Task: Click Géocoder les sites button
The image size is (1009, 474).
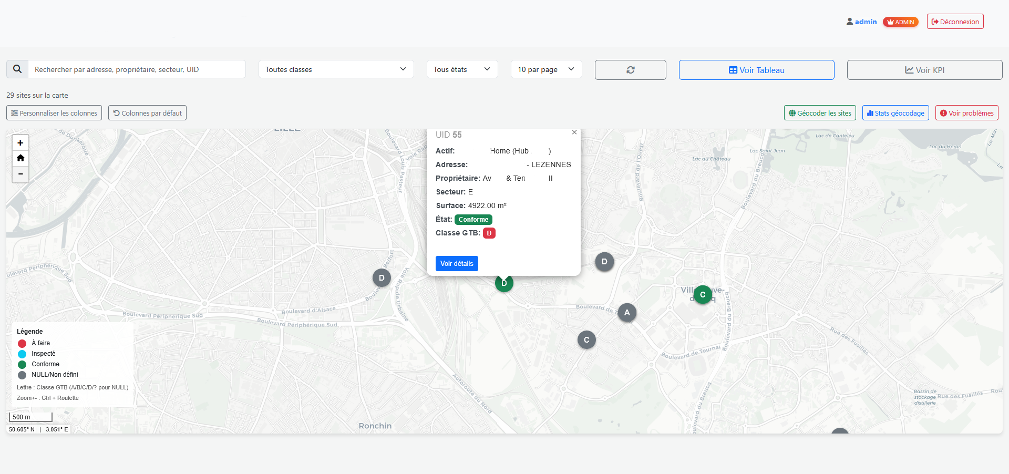Action: 820,113
